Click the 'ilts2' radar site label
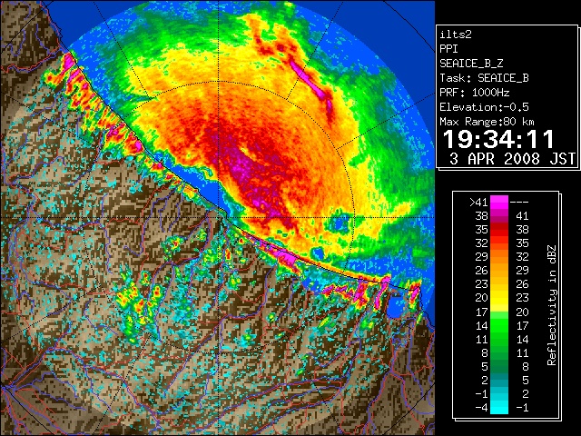This screenshot has width=581, height=436. (456, 35)
